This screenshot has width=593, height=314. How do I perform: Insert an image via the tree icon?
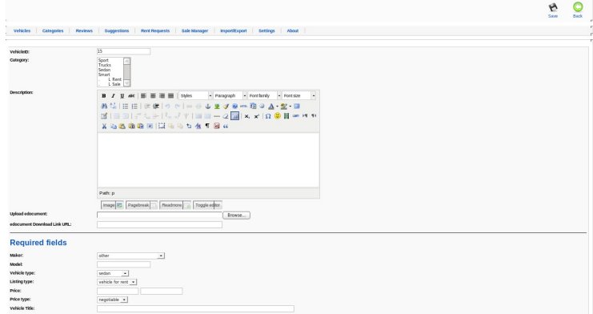point(217,106)
